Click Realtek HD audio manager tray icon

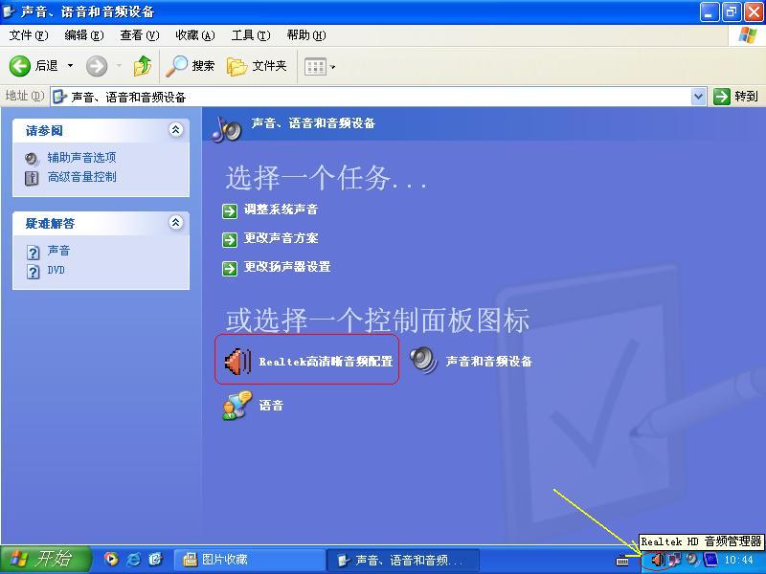click(658, 560)
